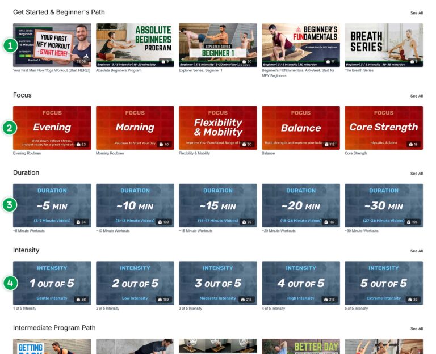View all Intermediate Program Path programs
The height and width of the screenshot is (354, 436).
416,328
